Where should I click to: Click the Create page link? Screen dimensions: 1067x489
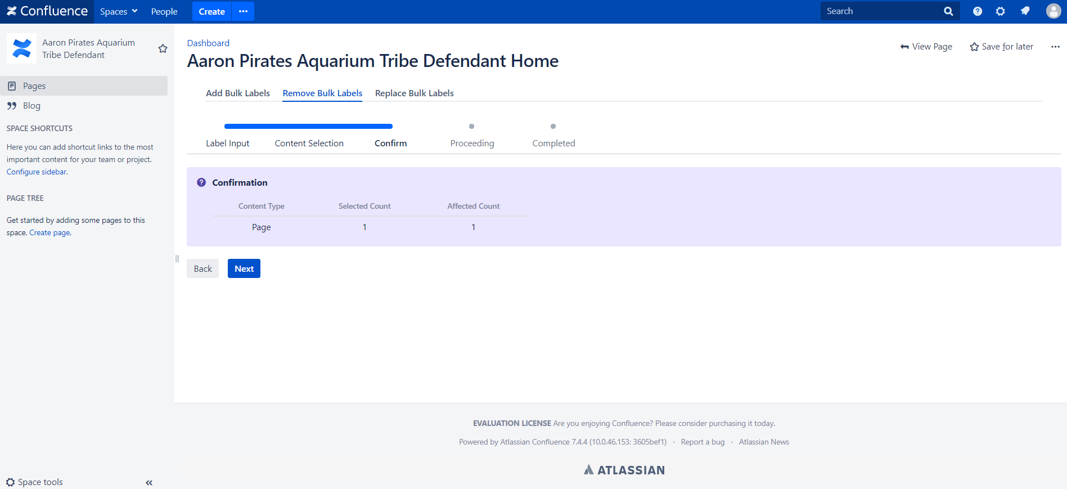coord(49,232)
